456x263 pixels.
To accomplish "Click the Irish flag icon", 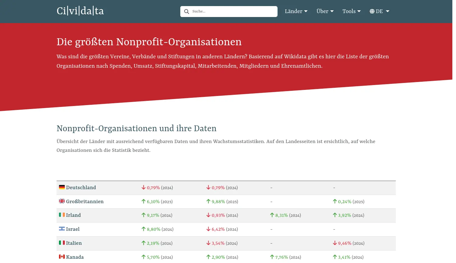I will coord(62,215).
